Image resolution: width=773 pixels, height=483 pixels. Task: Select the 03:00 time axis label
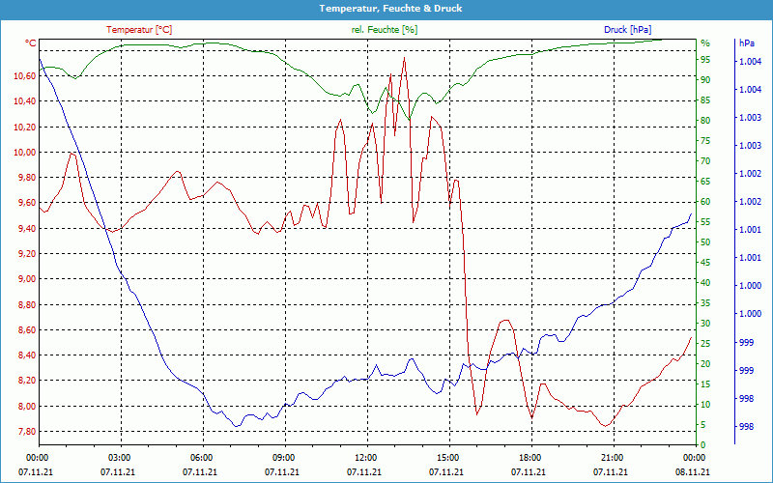pyautogui.click(x=119, y=457)
